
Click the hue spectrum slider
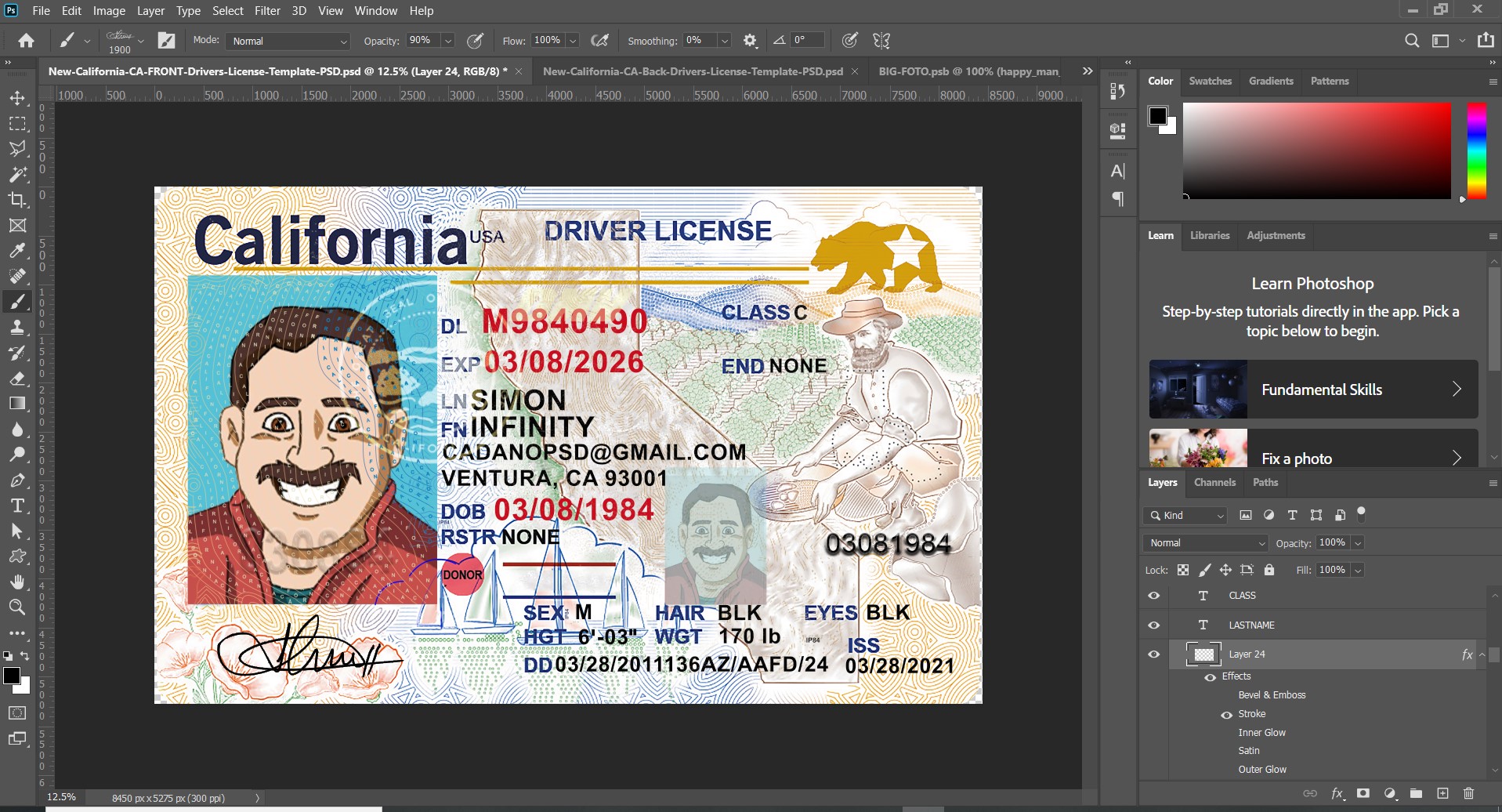pyautogui.click(x=1477, y=150)
